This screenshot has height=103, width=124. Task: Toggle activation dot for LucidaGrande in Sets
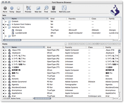pyautogui.click(x=4, y=33)
